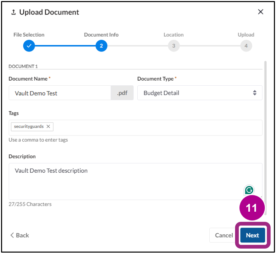Click the upload icon beside Upload Document title
Image resolution: width=276 pixels, height=254 pixels.
13,12
